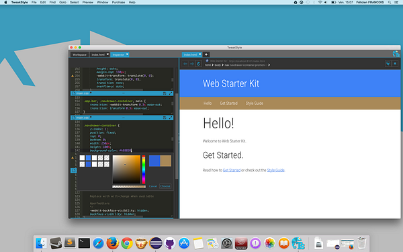The height and width of the screenshot is (252, 403).
Task: Click warning triangle beside the color picker
Action: [73, 158]
